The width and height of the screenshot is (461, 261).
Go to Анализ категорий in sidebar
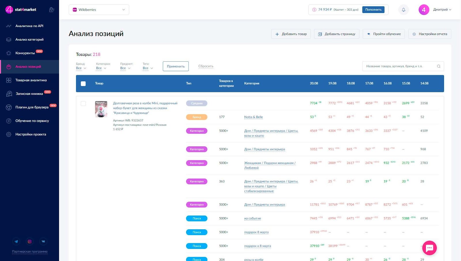(29, 39)
